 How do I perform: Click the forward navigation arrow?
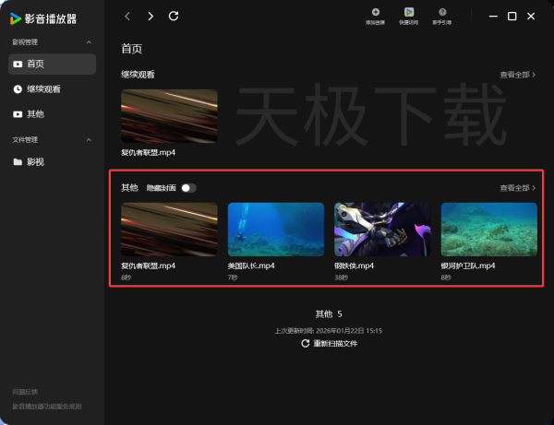[151, 16]
